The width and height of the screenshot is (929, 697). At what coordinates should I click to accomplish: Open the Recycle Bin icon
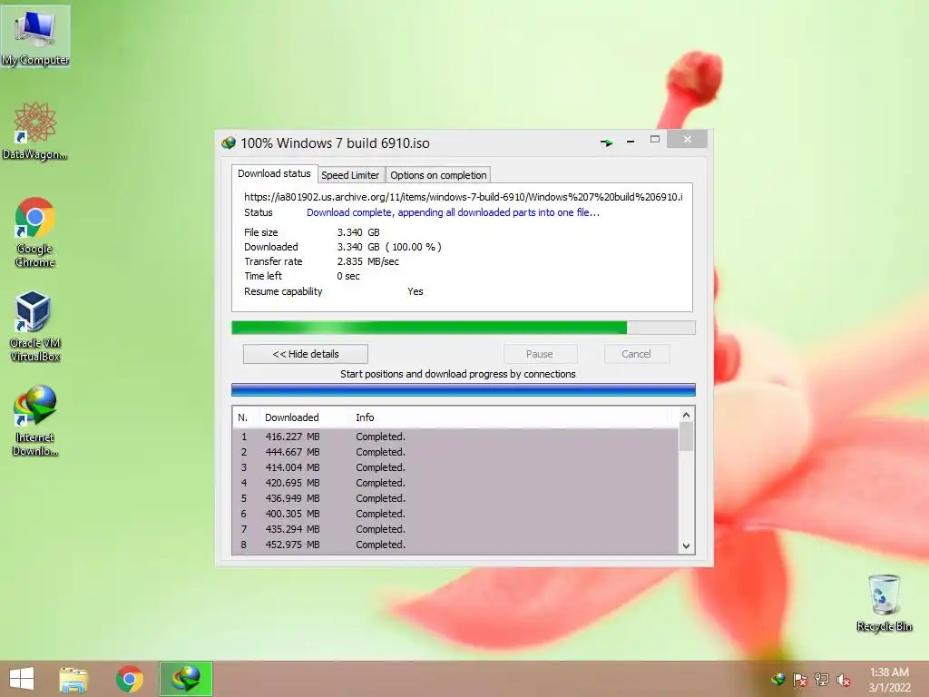[884, 603]
